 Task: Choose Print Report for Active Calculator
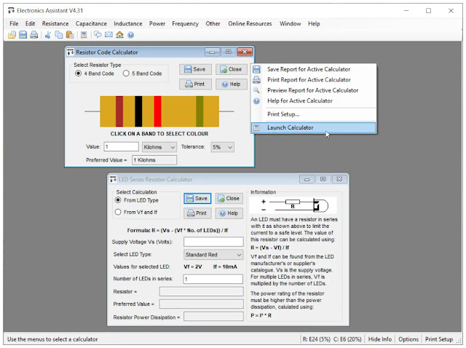[314, 79]
